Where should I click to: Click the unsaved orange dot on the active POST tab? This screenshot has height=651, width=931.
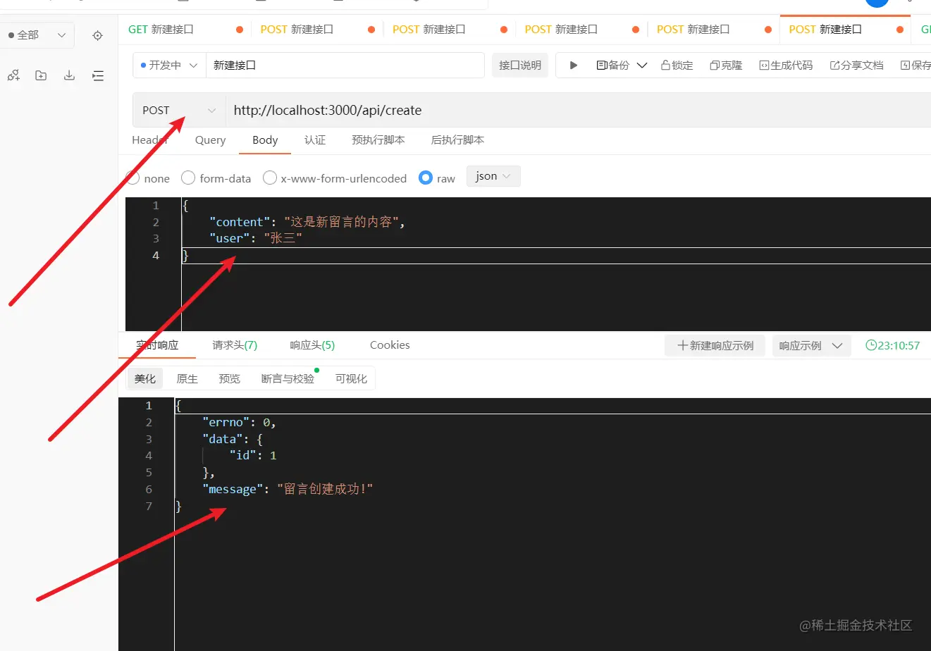(900, 30)
